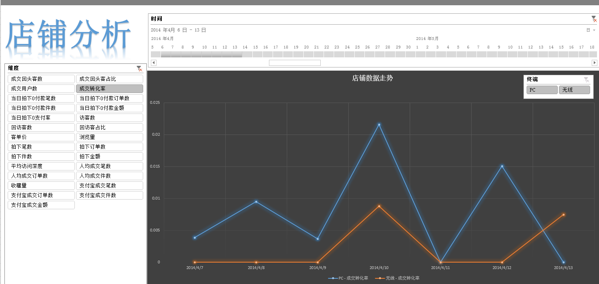Select the 成交回头客占比 dimension
The height and width of the screenshot is (284, 599).
coord(110,79)
